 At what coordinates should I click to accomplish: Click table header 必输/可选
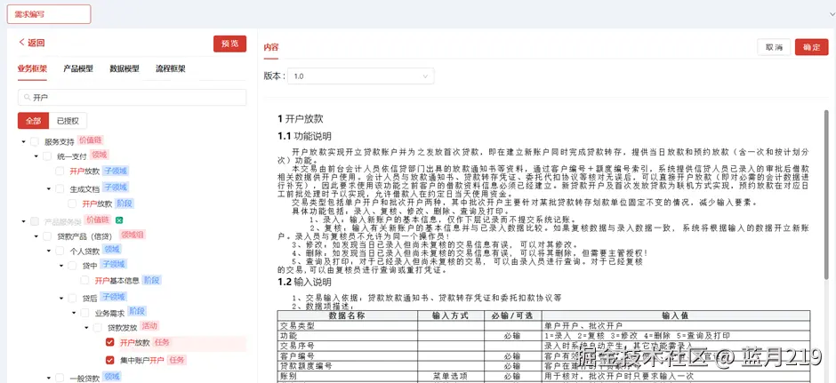[x=512, y=315]
